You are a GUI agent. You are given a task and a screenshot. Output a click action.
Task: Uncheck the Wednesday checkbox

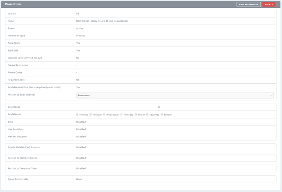(x=105, y=114)
